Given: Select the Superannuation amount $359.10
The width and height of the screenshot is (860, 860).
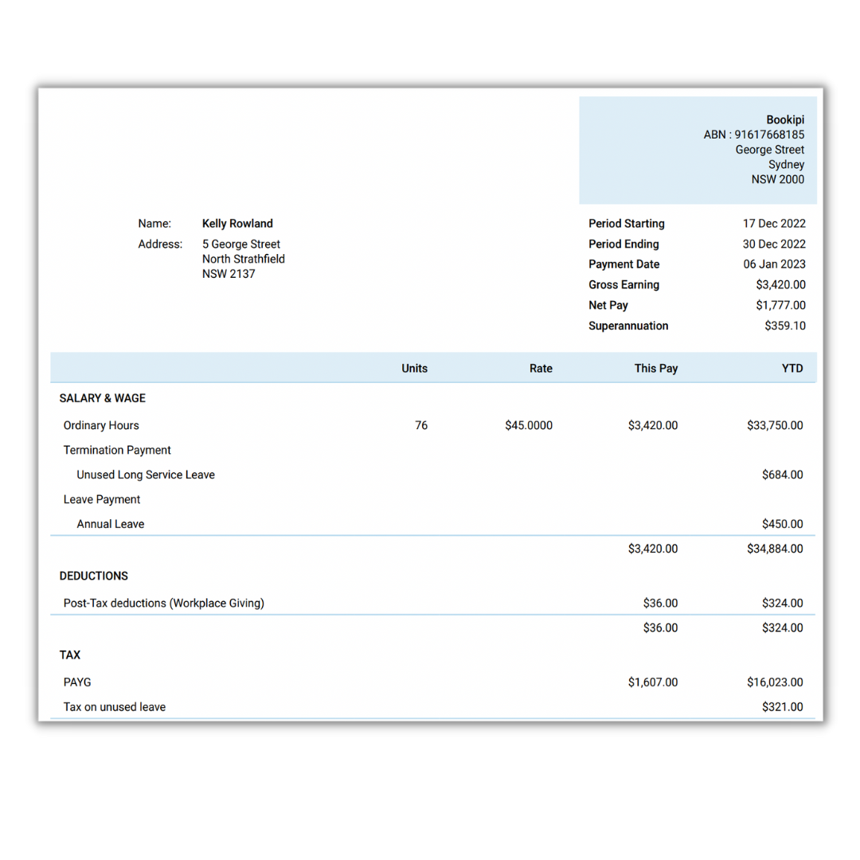Looking at the screenshot, I should tap(784, 326).
